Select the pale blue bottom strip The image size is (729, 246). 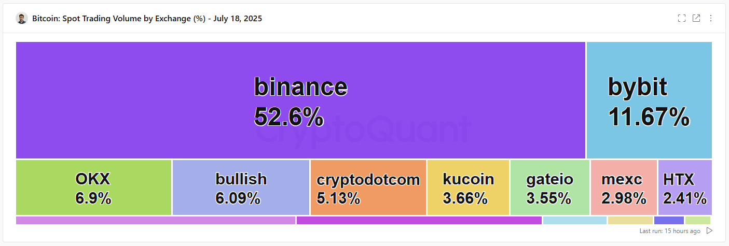click(x=575, y=220)
